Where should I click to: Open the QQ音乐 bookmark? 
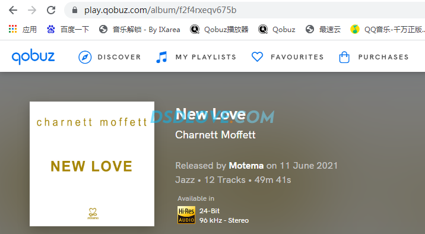pyautogui.click(x=387, y=29)
